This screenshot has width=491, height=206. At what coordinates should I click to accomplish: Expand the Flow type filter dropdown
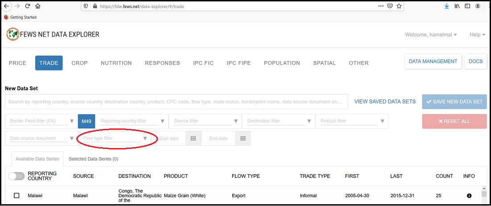point(145,139)
